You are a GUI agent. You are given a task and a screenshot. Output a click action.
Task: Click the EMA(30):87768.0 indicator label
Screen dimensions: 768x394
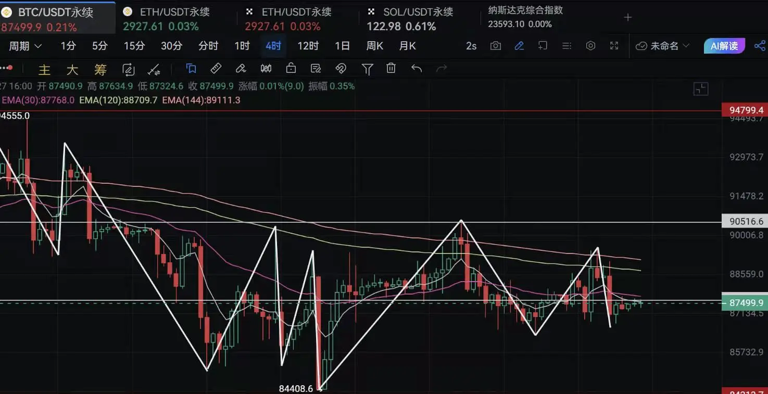[x=38, y=100]
